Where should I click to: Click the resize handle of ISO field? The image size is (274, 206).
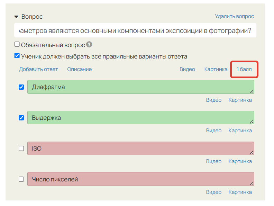click(252, 153)
